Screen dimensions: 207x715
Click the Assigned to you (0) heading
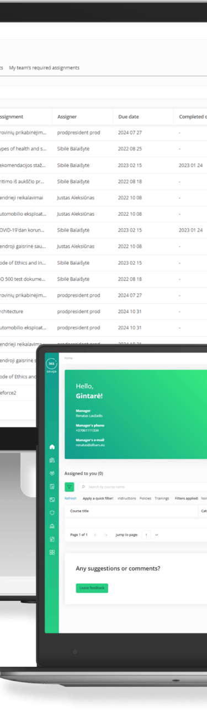pyautogui.click(x=84, y=473)
